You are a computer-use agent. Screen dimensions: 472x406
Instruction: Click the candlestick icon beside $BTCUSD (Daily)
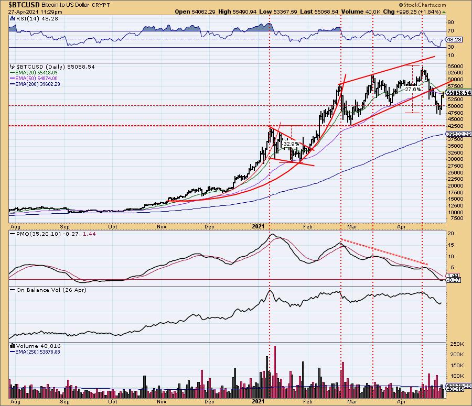tap(12, 67)
